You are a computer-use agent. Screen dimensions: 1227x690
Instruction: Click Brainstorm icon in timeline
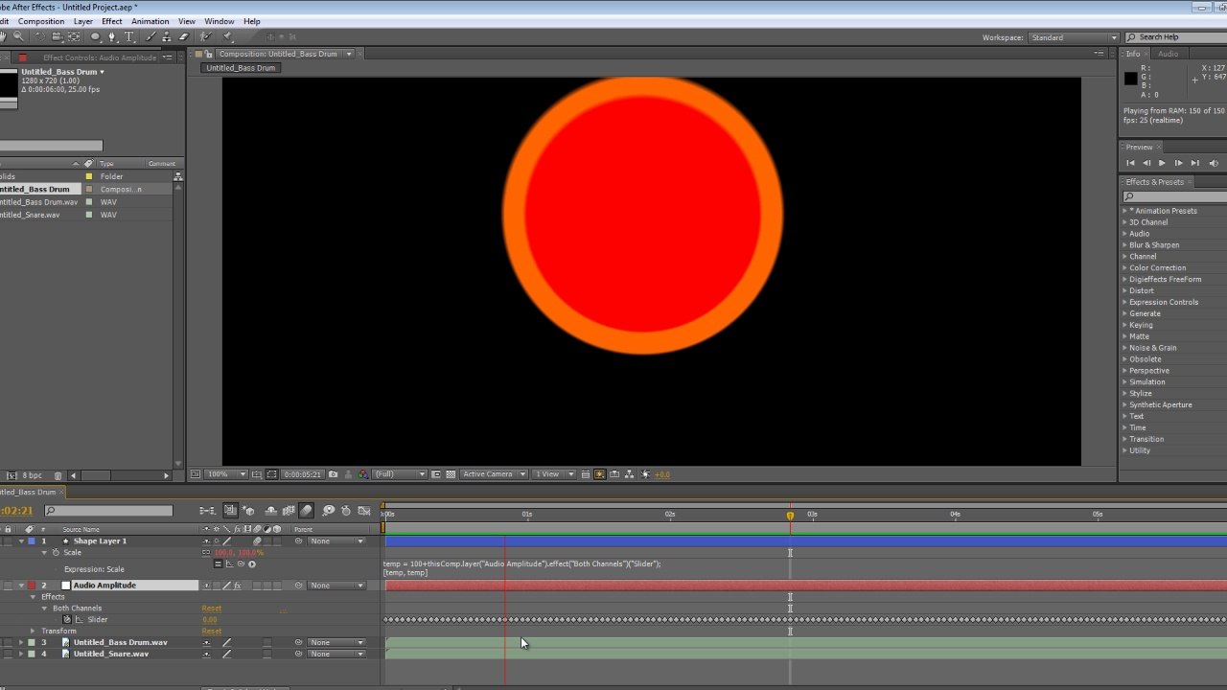coord(329,511)
